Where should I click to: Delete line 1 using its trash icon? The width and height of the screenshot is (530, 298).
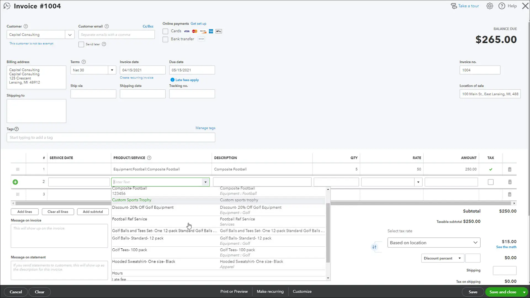(x=509, y=169)
